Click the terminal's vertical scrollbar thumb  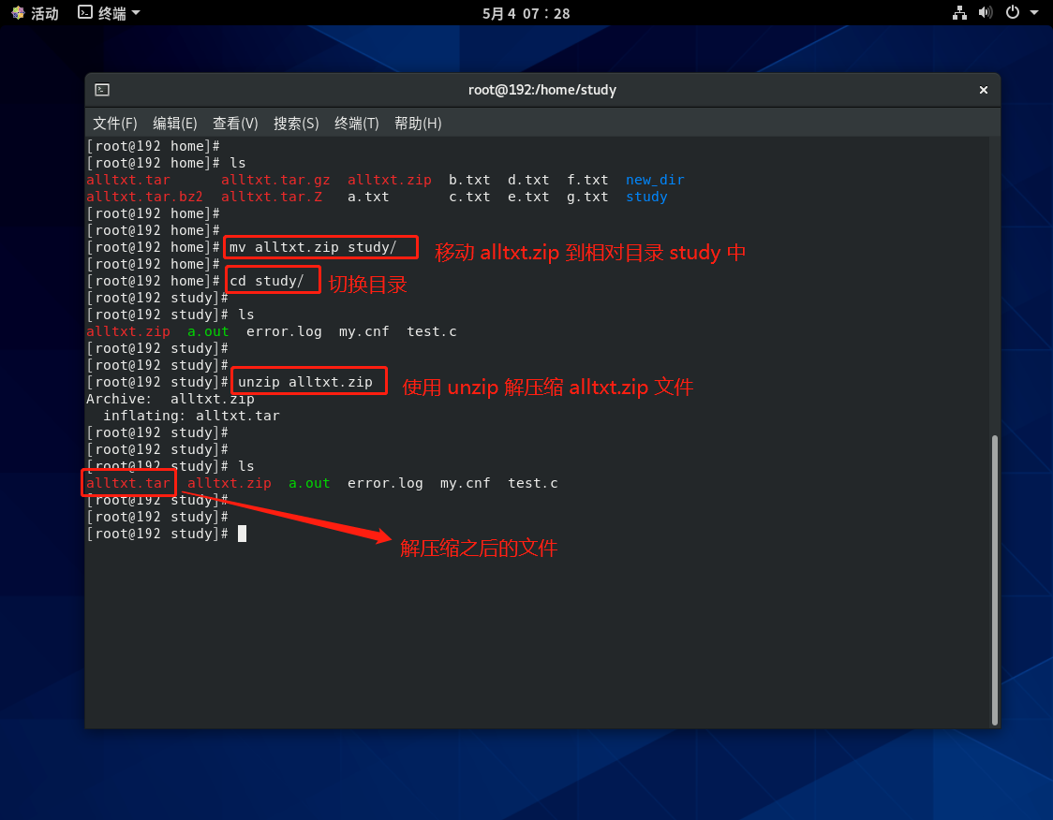[x=994, y=578]
